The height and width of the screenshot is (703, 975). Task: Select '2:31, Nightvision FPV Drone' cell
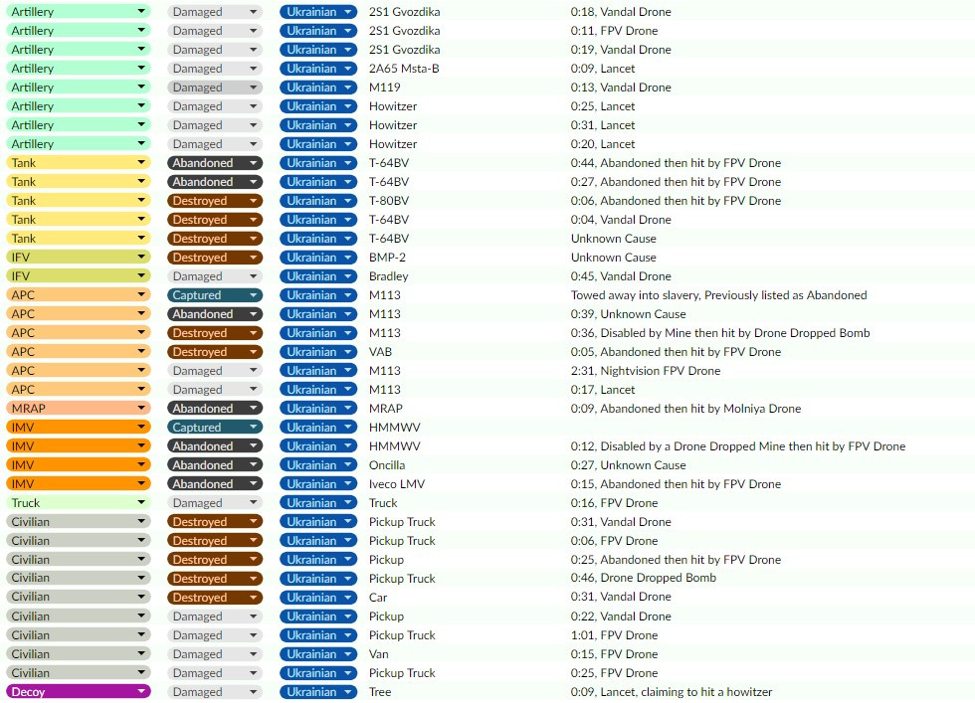(x=646, y=371)
